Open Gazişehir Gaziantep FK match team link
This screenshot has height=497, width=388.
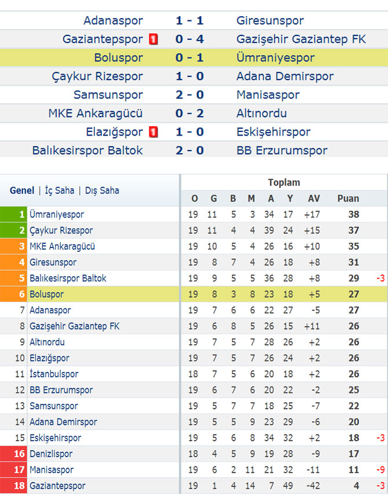coord(301,39)
